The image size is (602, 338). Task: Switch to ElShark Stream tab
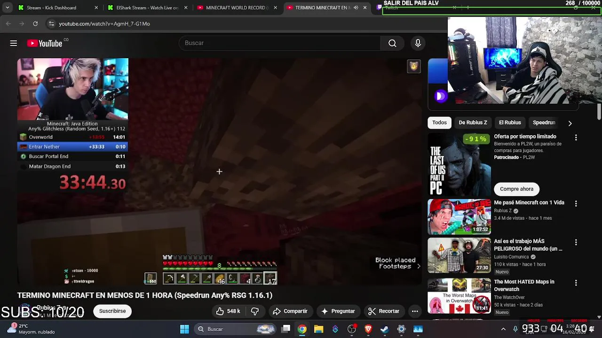pyautogui.click(x=147, y=8)
